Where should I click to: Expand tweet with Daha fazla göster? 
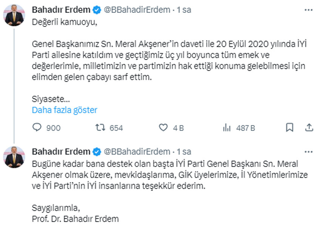64,110
